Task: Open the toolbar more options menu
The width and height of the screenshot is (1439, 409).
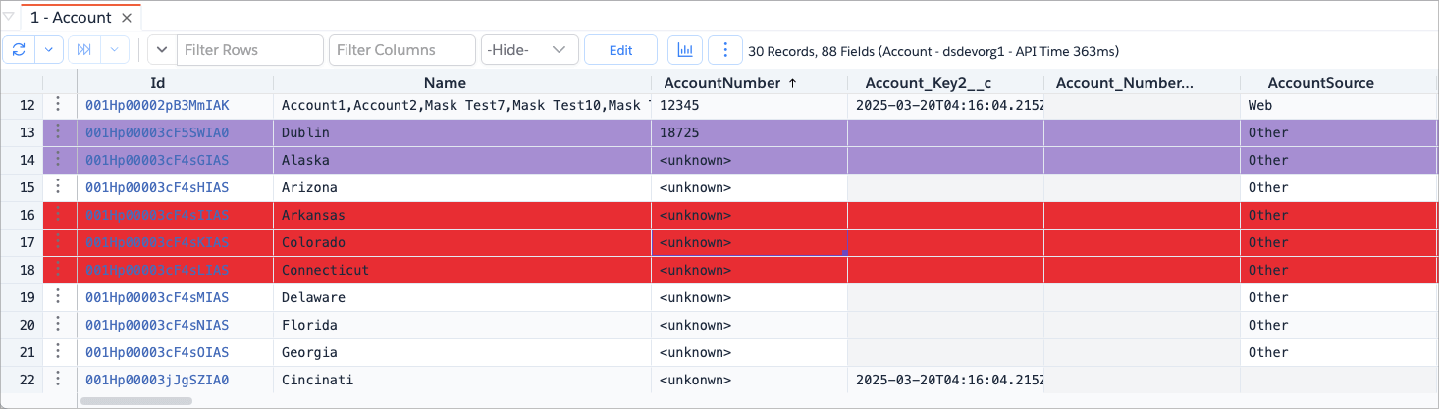Action: pyautogui.click(x=724, y=50)
